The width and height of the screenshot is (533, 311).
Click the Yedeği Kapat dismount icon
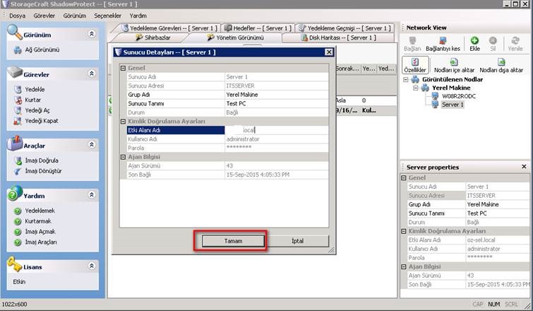click(18, 121)
